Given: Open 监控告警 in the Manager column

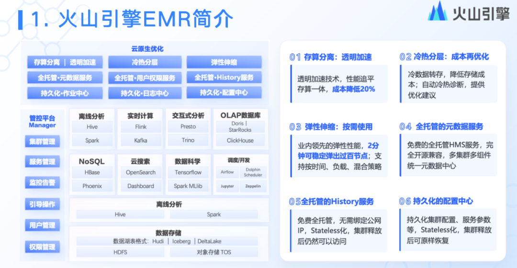Looking at the screenshot, I should pos(42,183).
